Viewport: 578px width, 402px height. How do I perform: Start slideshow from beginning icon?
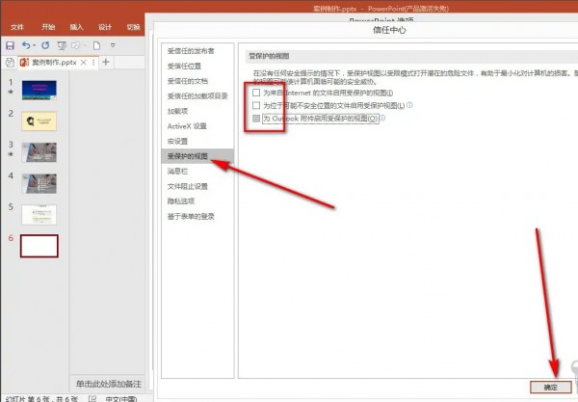pyautogui.click(x=62, y=45)
